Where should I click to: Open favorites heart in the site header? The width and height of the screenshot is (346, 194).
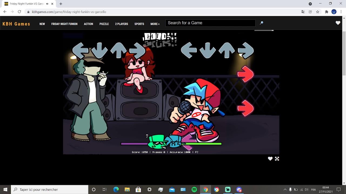pos(338,23)
